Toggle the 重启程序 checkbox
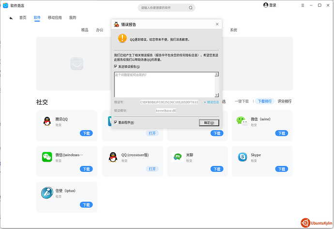The height and width of the screenshot is (229, 334). pos(116,122)
